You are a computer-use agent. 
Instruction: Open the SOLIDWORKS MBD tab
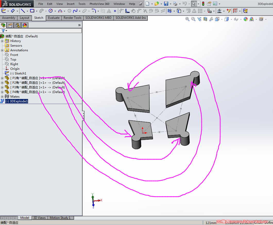click(x=98, y=18)
